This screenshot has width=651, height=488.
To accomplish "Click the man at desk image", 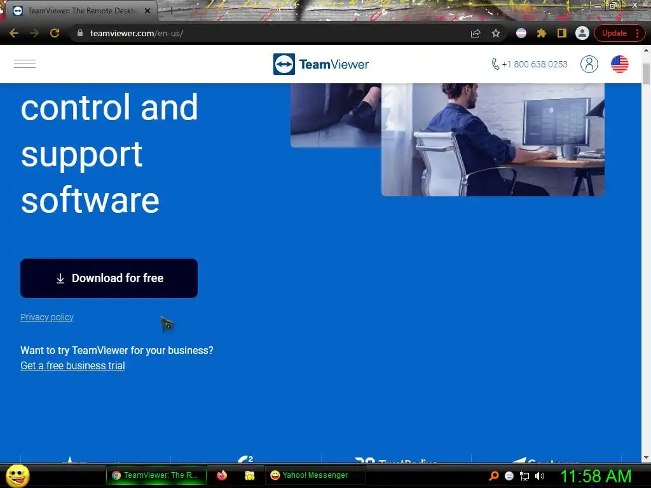I will 493,139.
